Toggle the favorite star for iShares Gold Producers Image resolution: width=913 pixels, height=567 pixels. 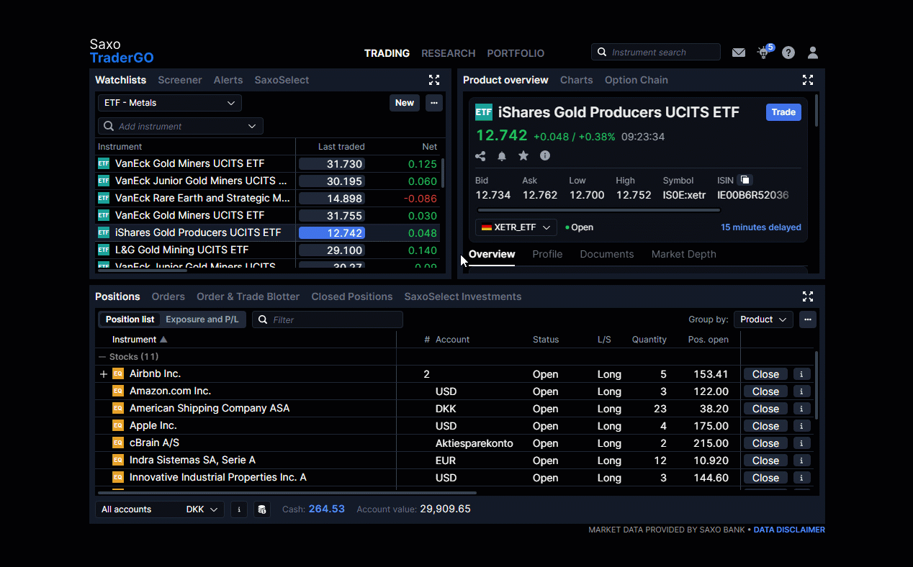(523, 155)
